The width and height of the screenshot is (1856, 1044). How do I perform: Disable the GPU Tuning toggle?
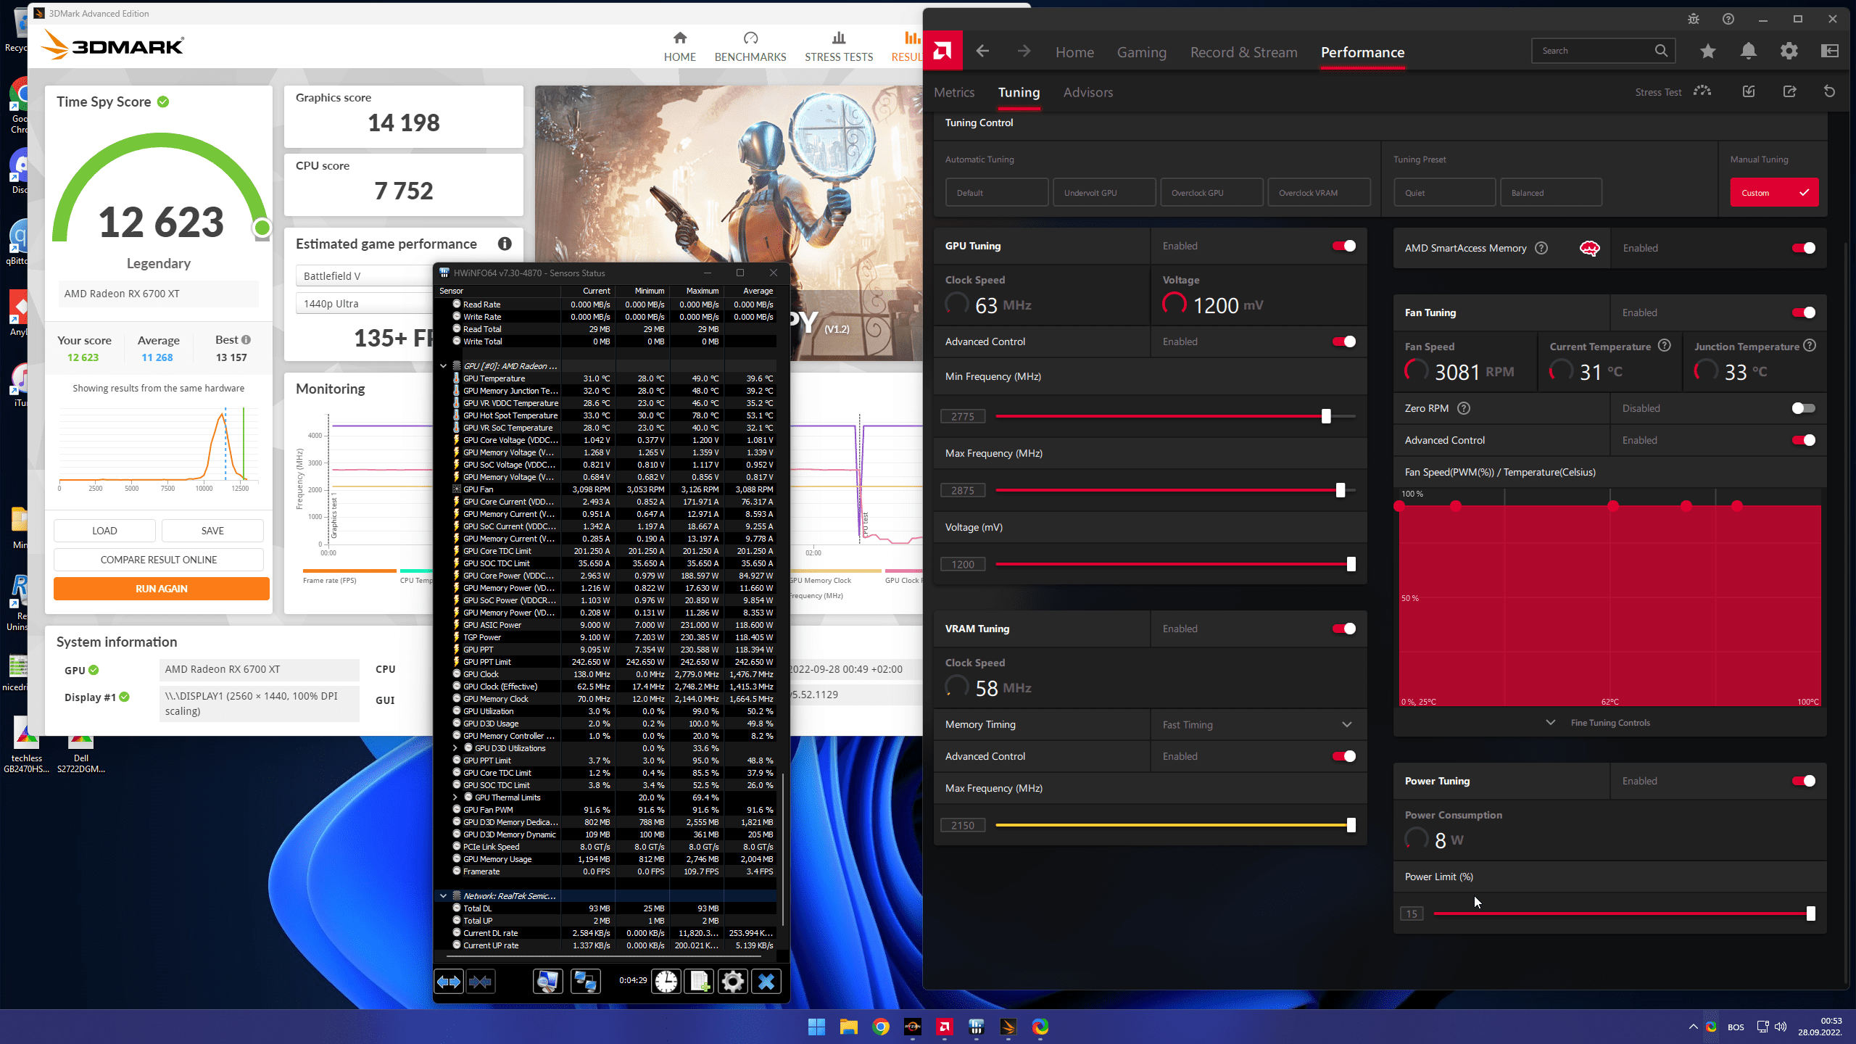pos(1343,246)
